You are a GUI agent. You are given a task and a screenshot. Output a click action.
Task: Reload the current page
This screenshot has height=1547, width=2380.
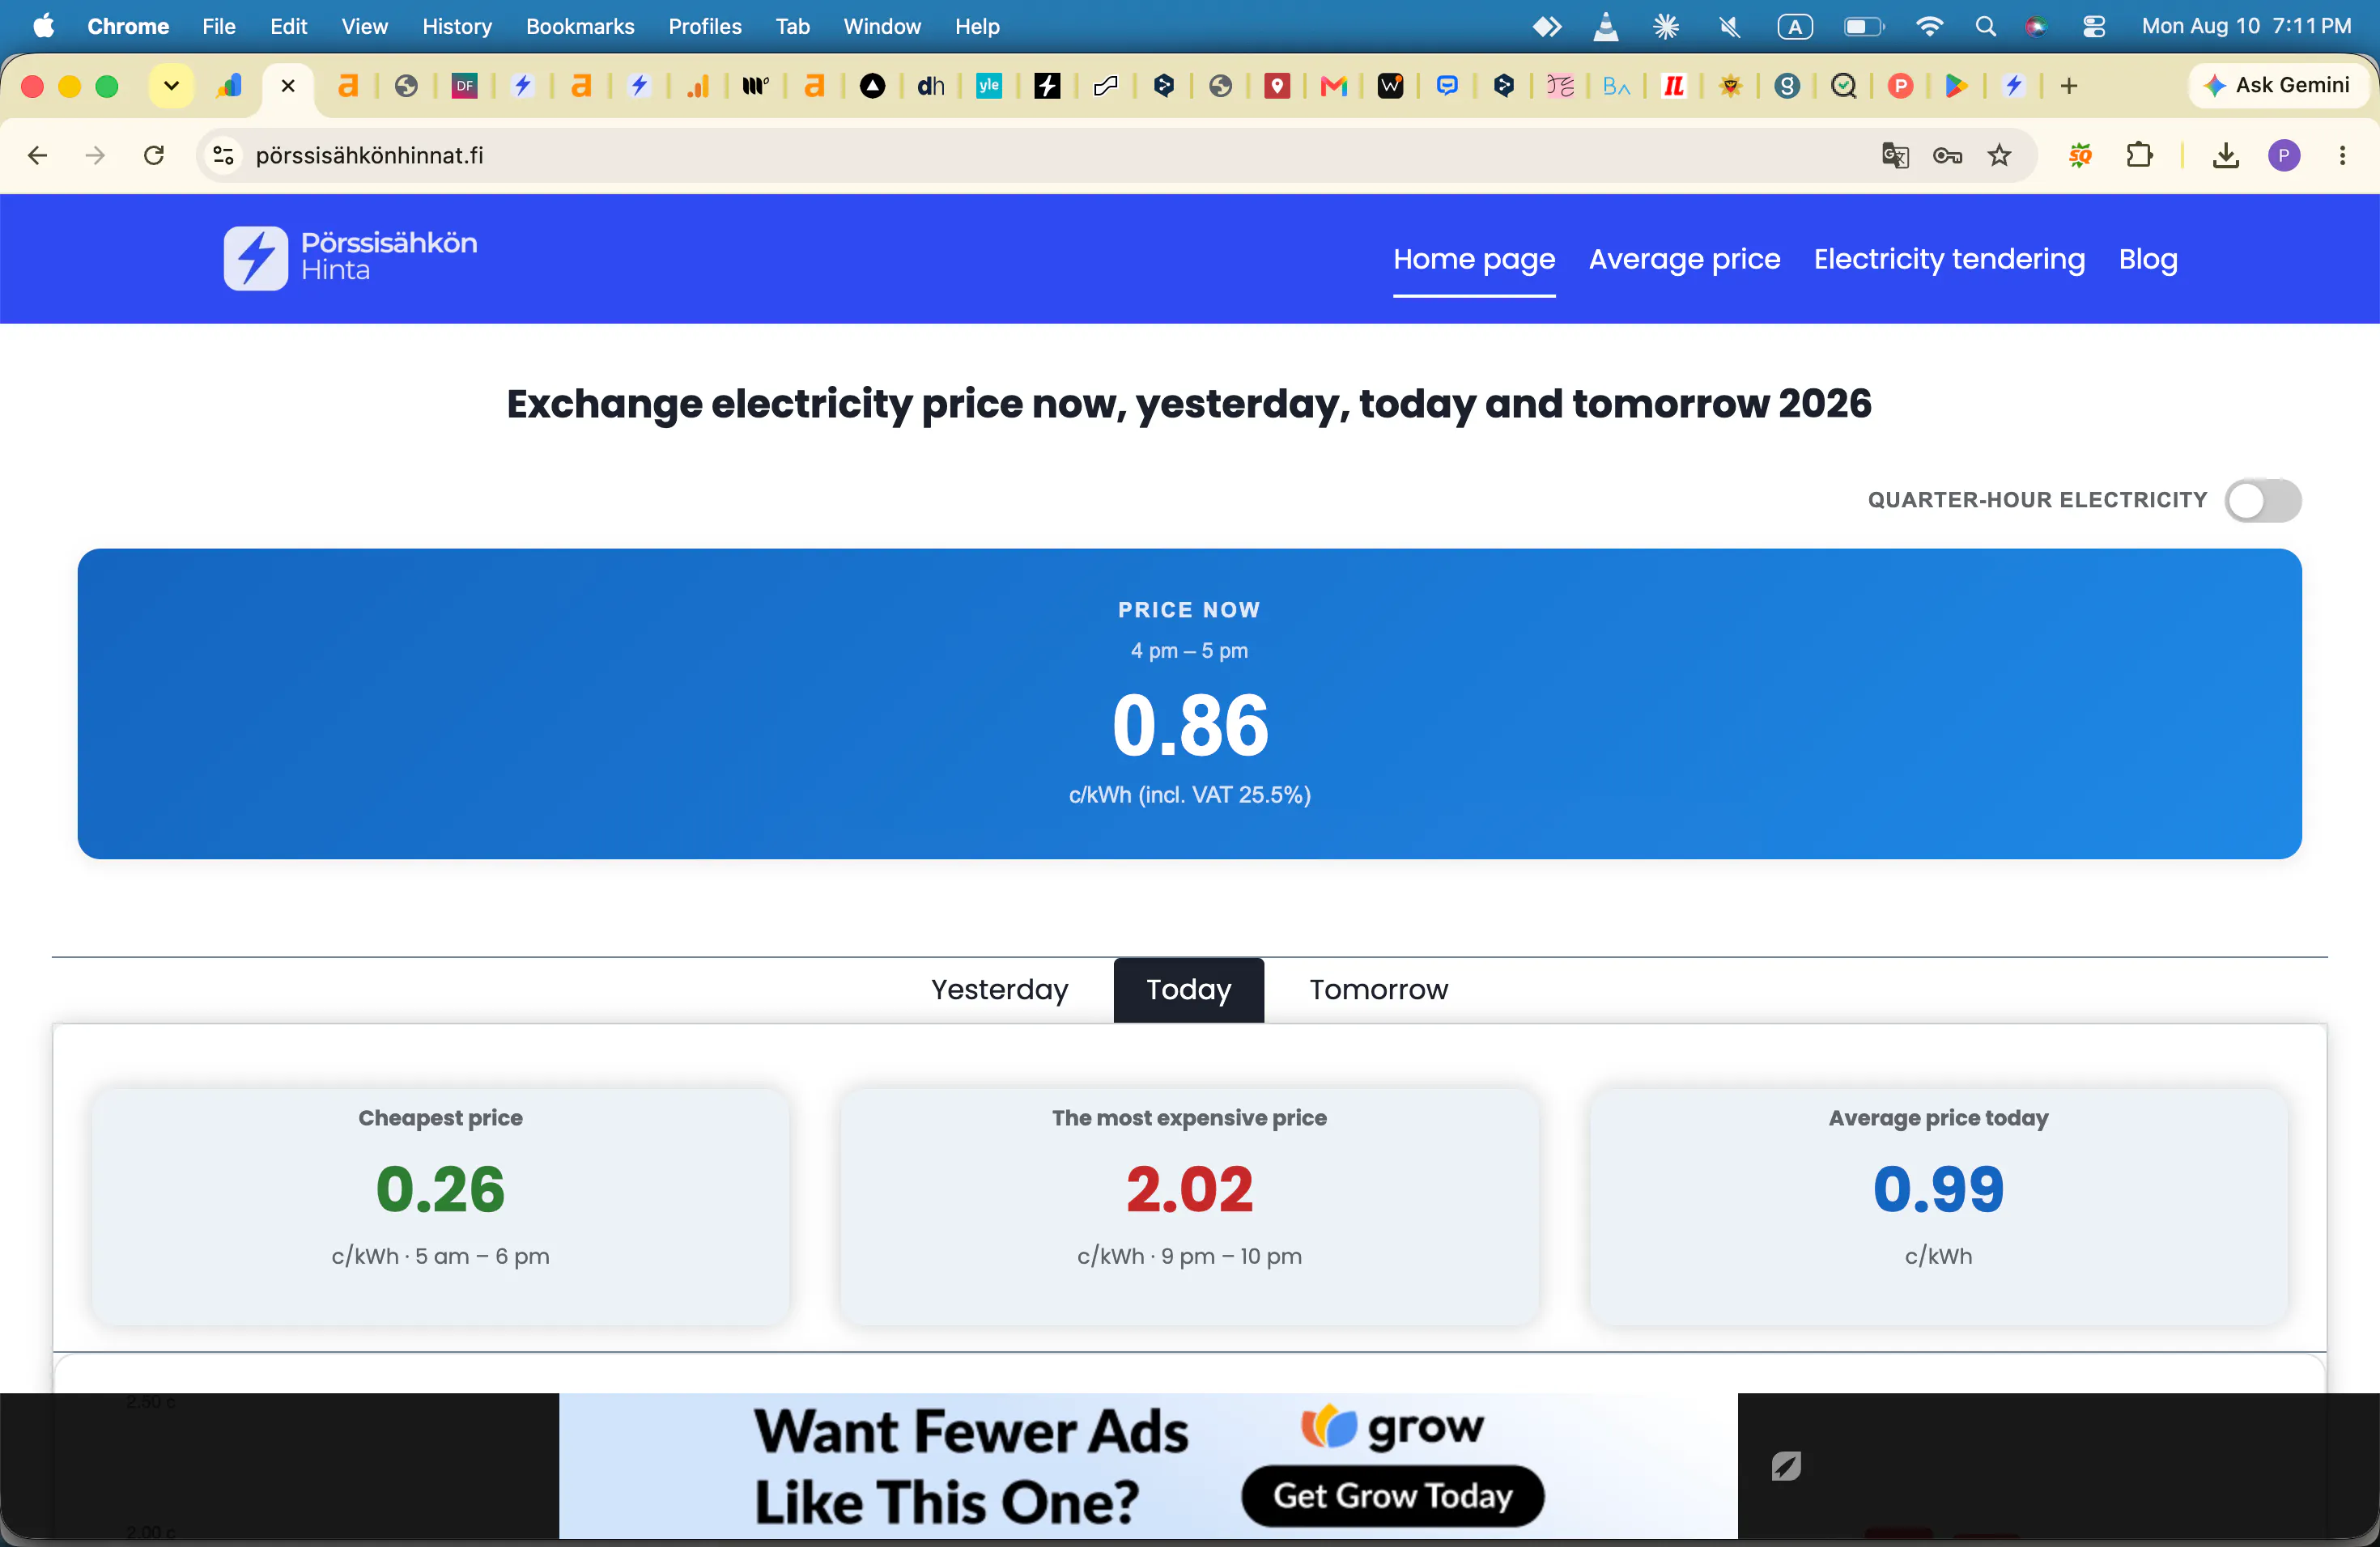tap(154, 156)
